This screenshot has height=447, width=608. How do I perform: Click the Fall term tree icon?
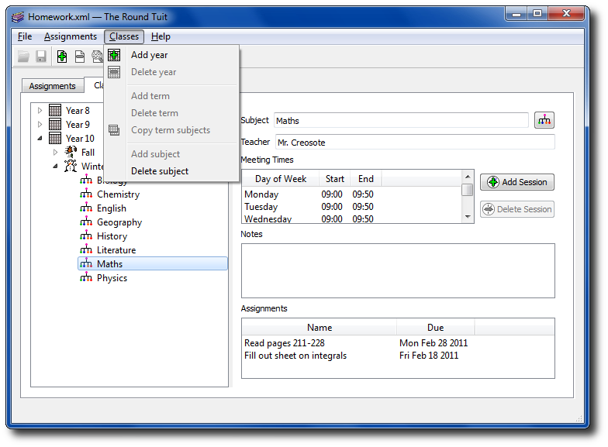click(x=71, y=153)
